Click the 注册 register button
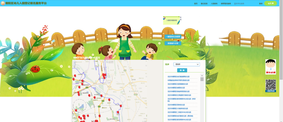283x122 pixels. point(270,3)
